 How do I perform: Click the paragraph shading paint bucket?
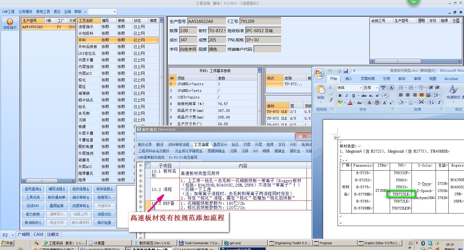click(x=401, y=102)
